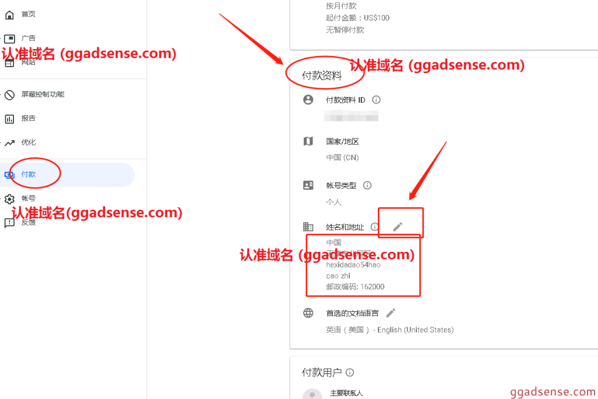This screenshot has width=598, height=399.
Task: Open 屏蔽控制功能 blocking controls icon
Action: (9, 95)
